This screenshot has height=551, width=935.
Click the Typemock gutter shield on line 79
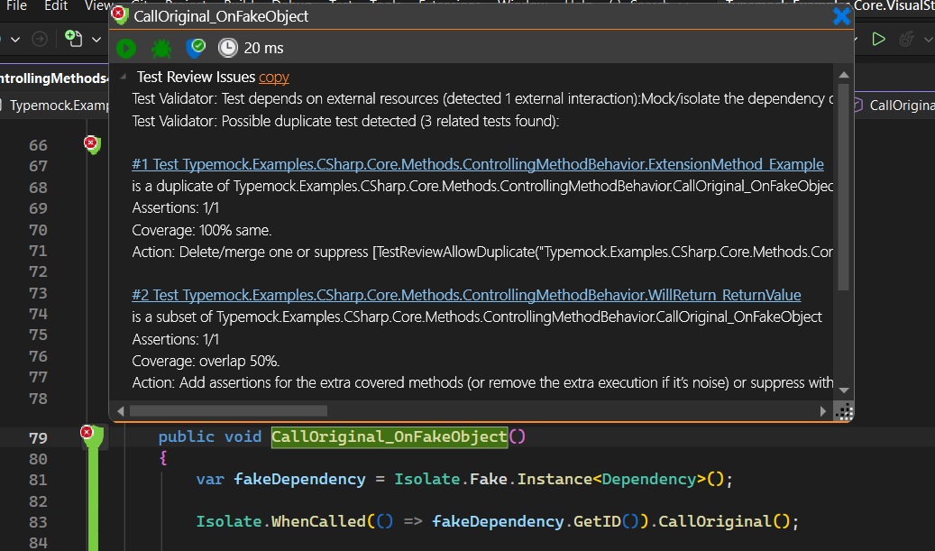click(92, 436)
